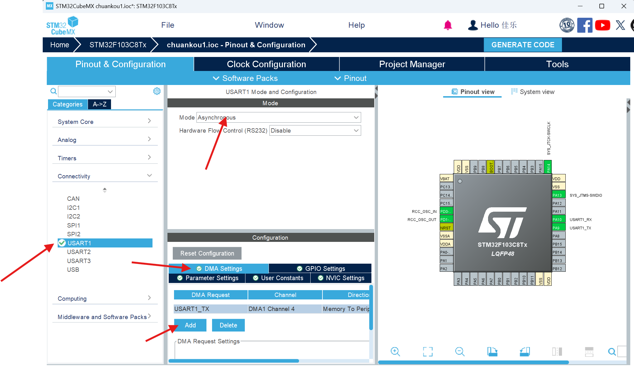This screenshot has height=367, width=634.
Task: Click the PA10 pin on the chip
Action: 559,219
